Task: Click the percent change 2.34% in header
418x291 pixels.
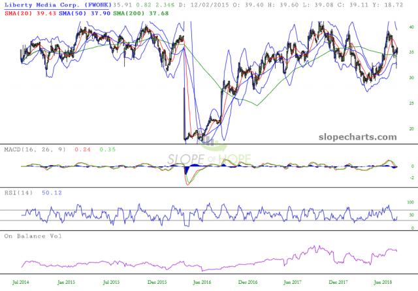Action: point(165,5)
